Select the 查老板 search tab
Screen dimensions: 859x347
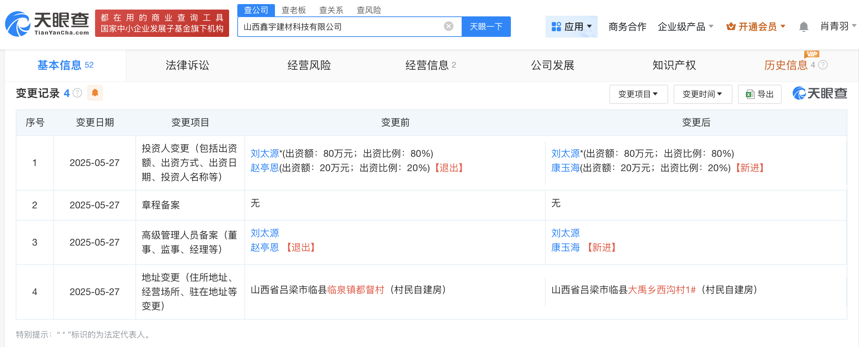pyautogui.click(x=293, y=10)
